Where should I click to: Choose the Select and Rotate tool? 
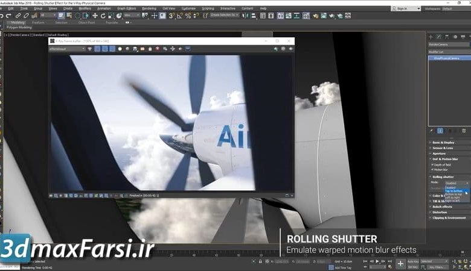tap(103, 16)
